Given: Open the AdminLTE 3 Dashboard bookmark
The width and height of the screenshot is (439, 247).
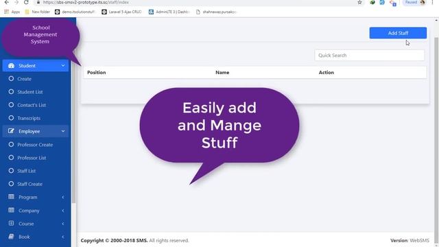Looking at the screenshot, I should pos(169,12).
